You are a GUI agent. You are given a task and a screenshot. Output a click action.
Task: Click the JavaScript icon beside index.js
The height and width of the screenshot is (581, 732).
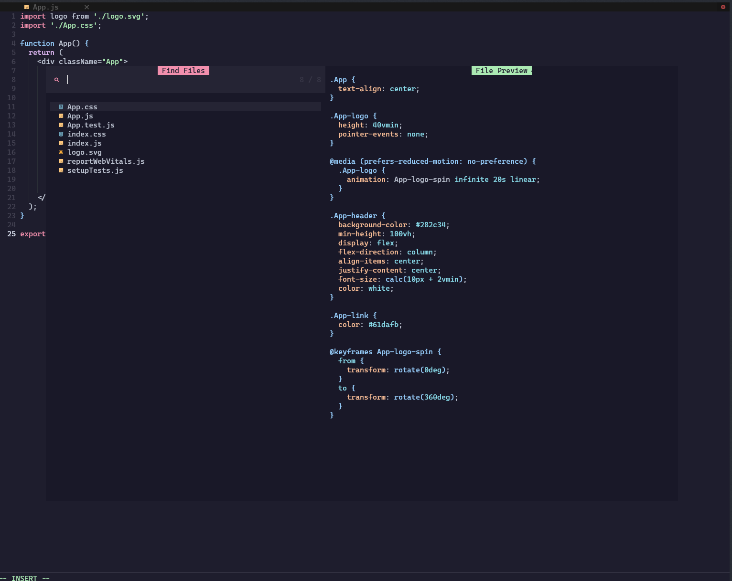pos(61,143)
